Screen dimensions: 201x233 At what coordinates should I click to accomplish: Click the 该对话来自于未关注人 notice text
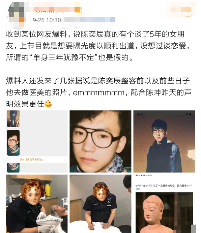32,159
